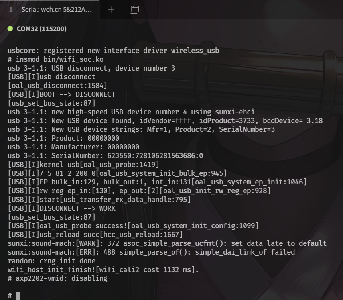Click the idVendor=ffff device found line
343x300 pixels.
[165, 121]
